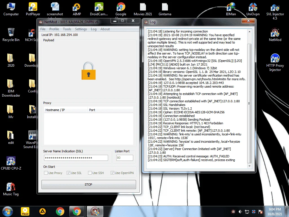Open the first Chrome taskbar icon
The image size is (289, 217).
[x=60, y=211]
